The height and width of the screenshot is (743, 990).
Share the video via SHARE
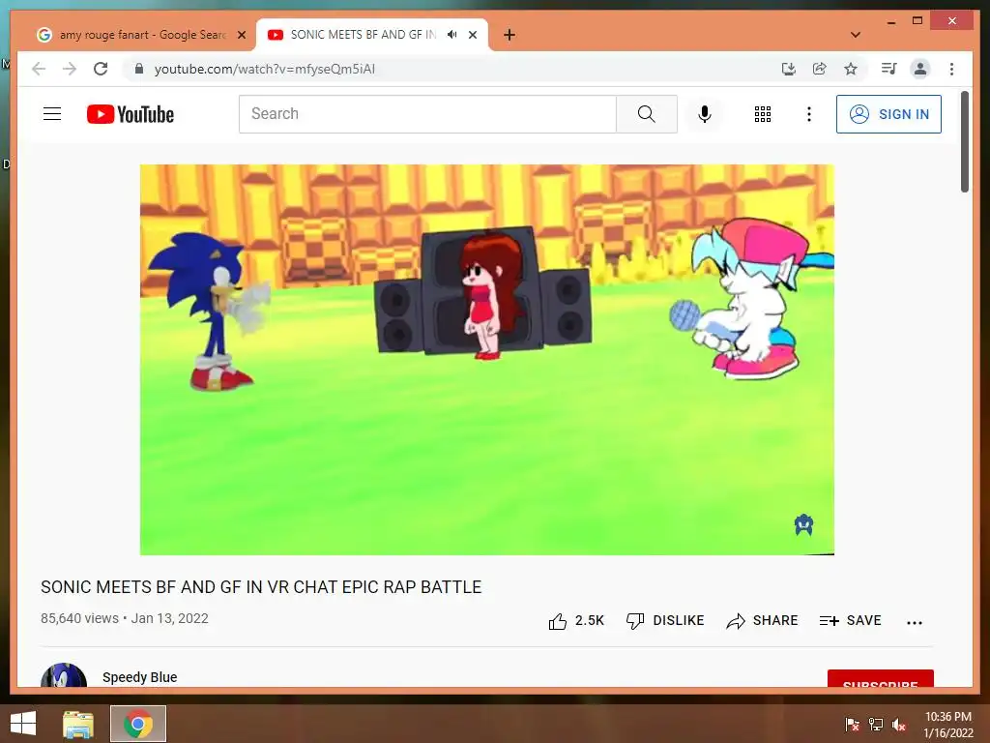tap(762, 620)
